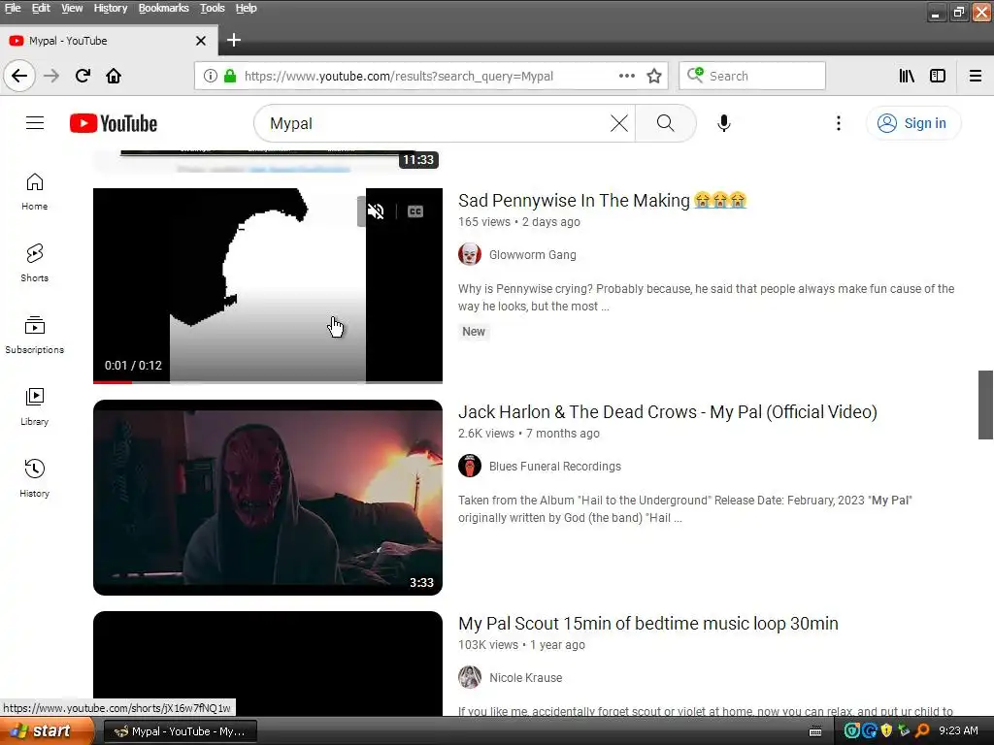Open the History menu in menu bar

pos(111,8)
